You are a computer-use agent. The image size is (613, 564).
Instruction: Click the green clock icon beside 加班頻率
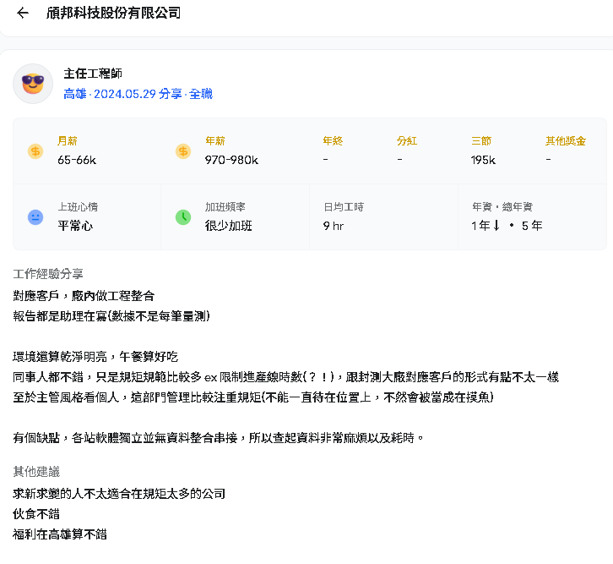[183, 217]
